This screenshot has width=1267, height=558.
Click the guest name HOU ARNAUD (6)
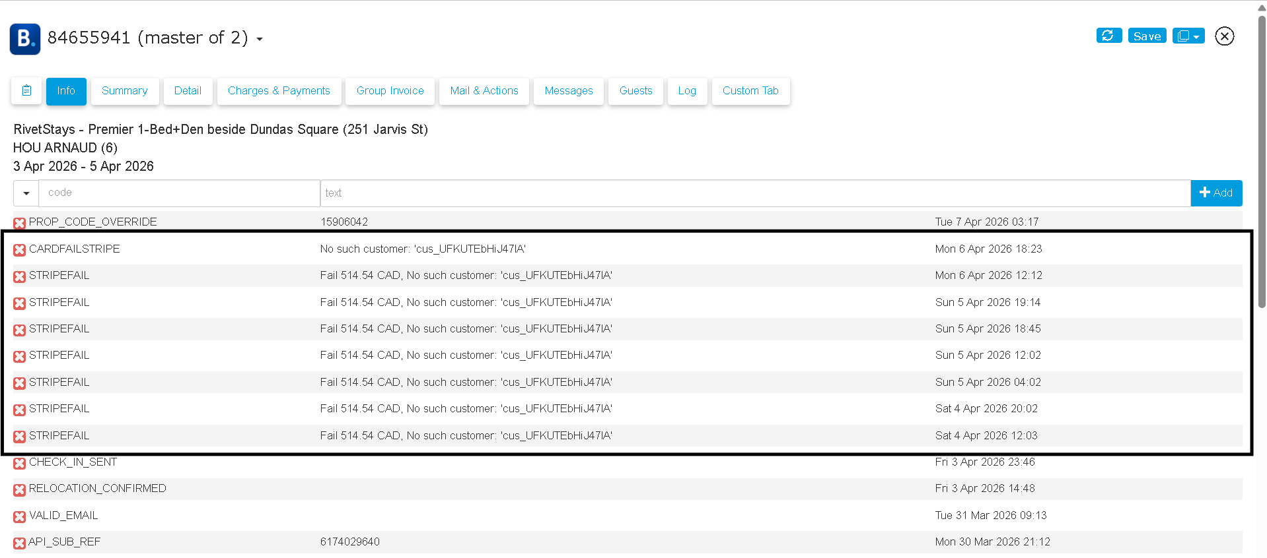coord(65,148)
